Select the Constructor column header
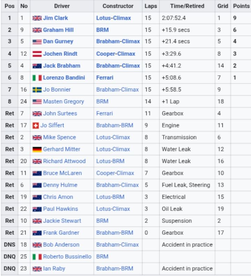 [x=118, y=6]
